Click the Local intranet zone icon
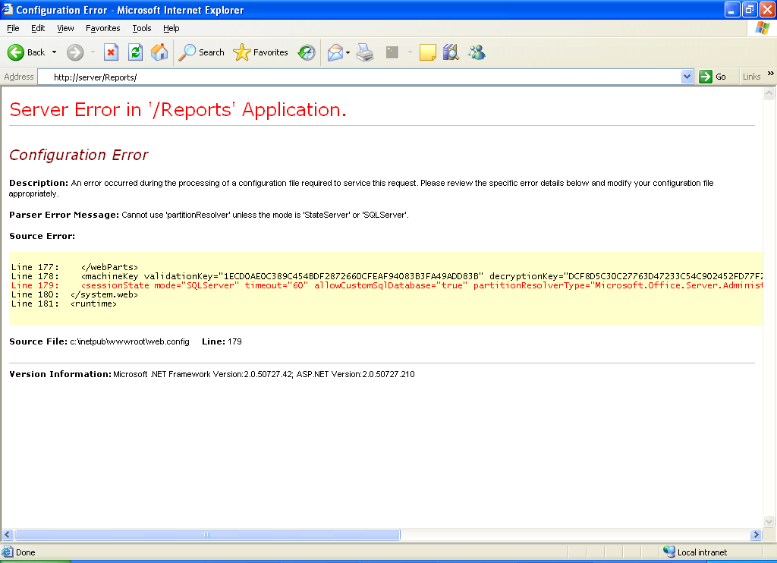 [x=669, y=552]
